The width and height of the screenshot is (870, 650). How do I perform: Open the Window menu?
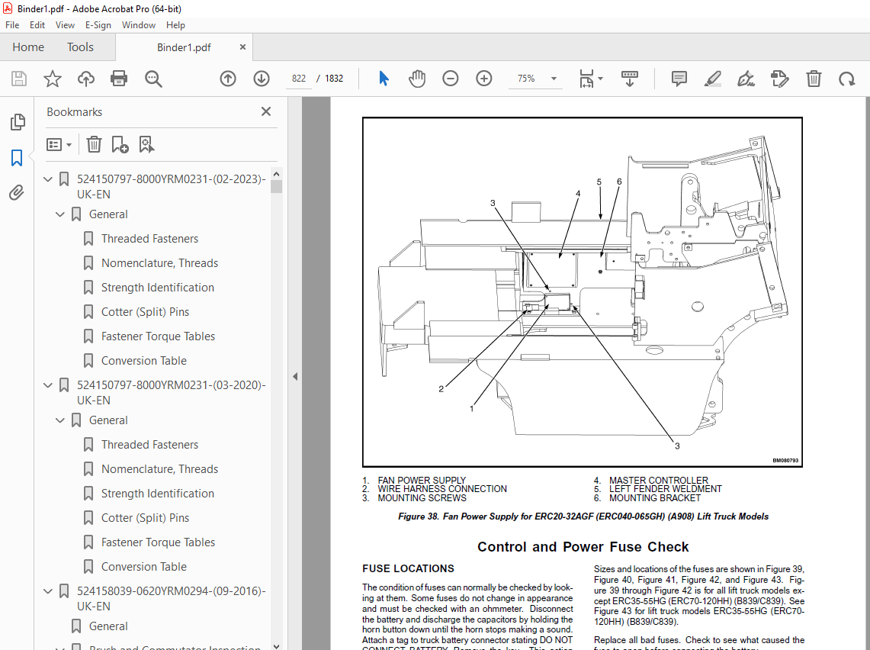[139, 25]
